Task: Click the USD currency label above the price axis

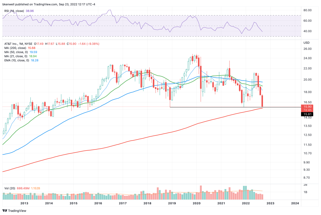Action: [306, 43]
